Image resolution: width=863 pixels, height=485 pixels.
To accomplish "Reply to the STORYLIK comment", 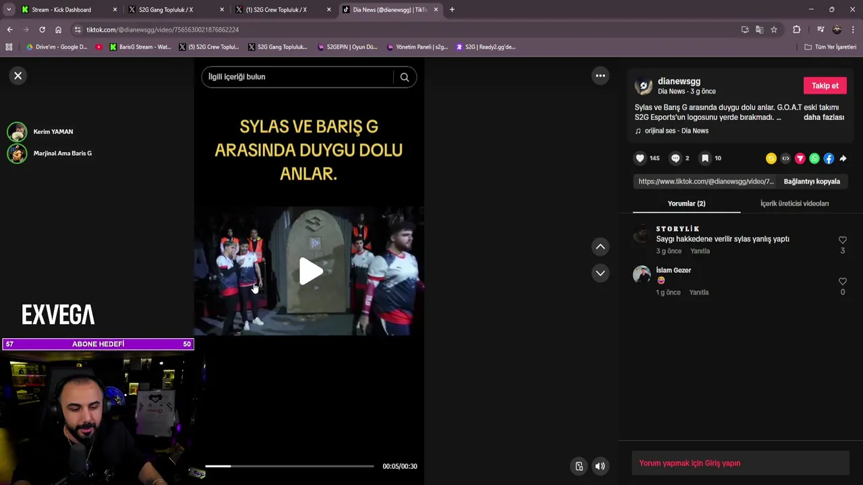I will tap(700, 251).
